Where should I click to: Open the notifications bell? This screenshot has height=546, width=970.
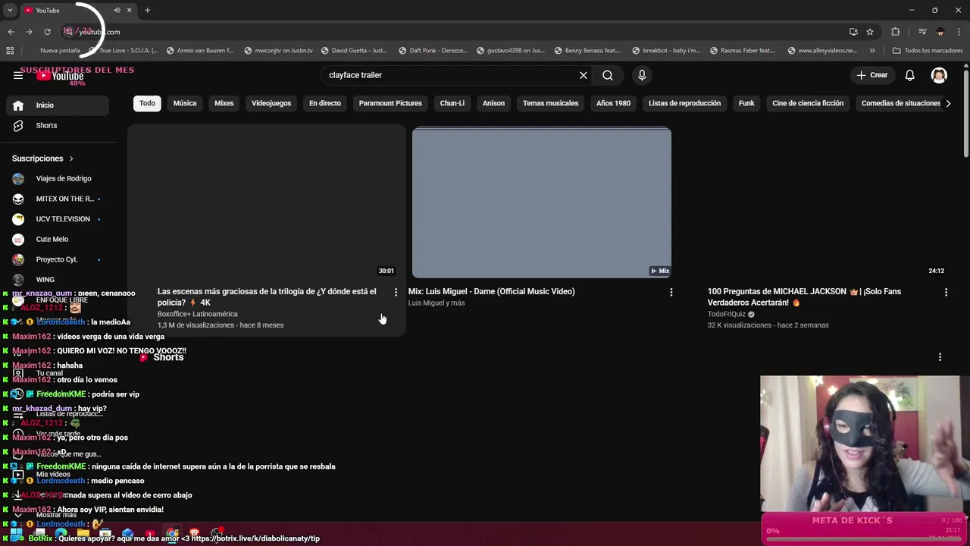[910, 75]
